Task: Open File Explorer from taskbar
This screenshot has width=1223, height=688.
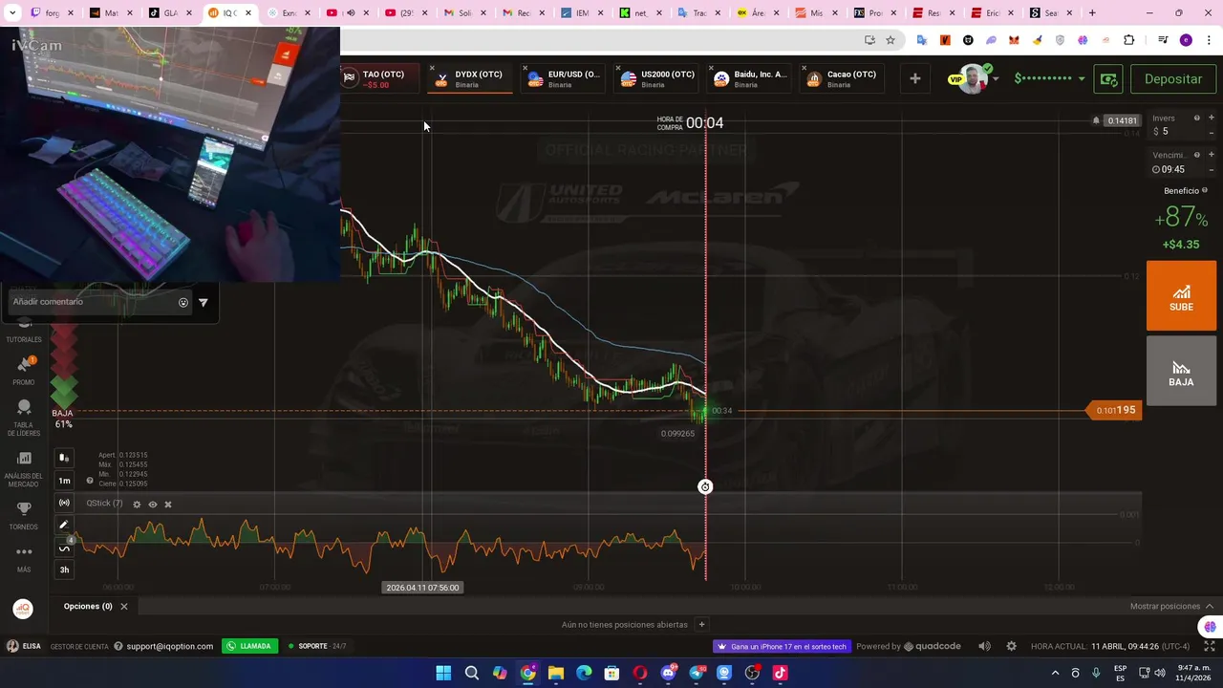Action: click(556, 673)
